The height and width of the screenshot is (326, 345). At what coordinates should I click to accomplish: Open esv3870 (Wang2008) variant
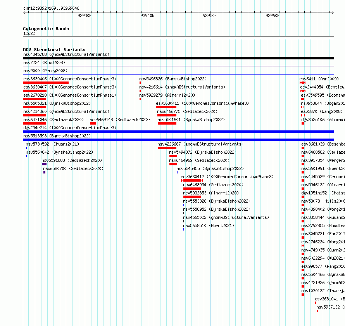click(322, 111)
